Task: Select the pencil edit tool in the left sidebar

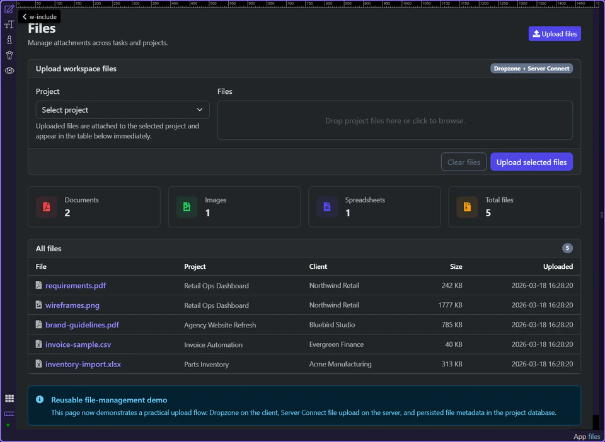Action: coord(9,9)
